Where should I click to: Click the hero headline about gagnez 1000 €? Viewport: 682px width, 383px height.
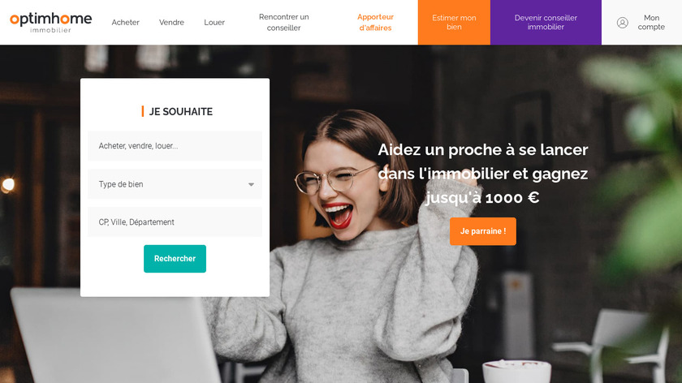[x=483, y=174]
